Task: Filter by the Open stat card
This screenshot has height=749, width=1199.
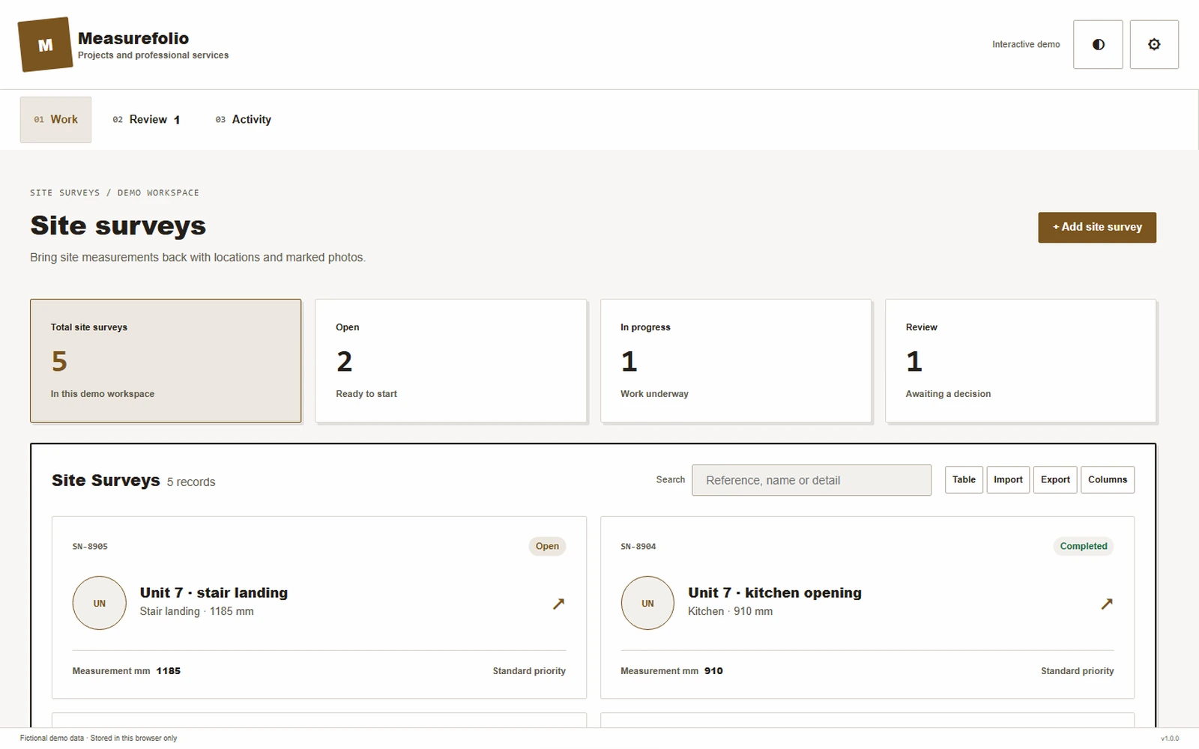Action: 450,361
